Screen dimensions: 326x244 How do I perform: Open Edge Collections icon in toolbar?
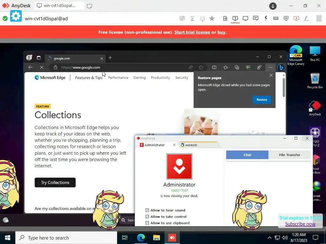point(237,67)
